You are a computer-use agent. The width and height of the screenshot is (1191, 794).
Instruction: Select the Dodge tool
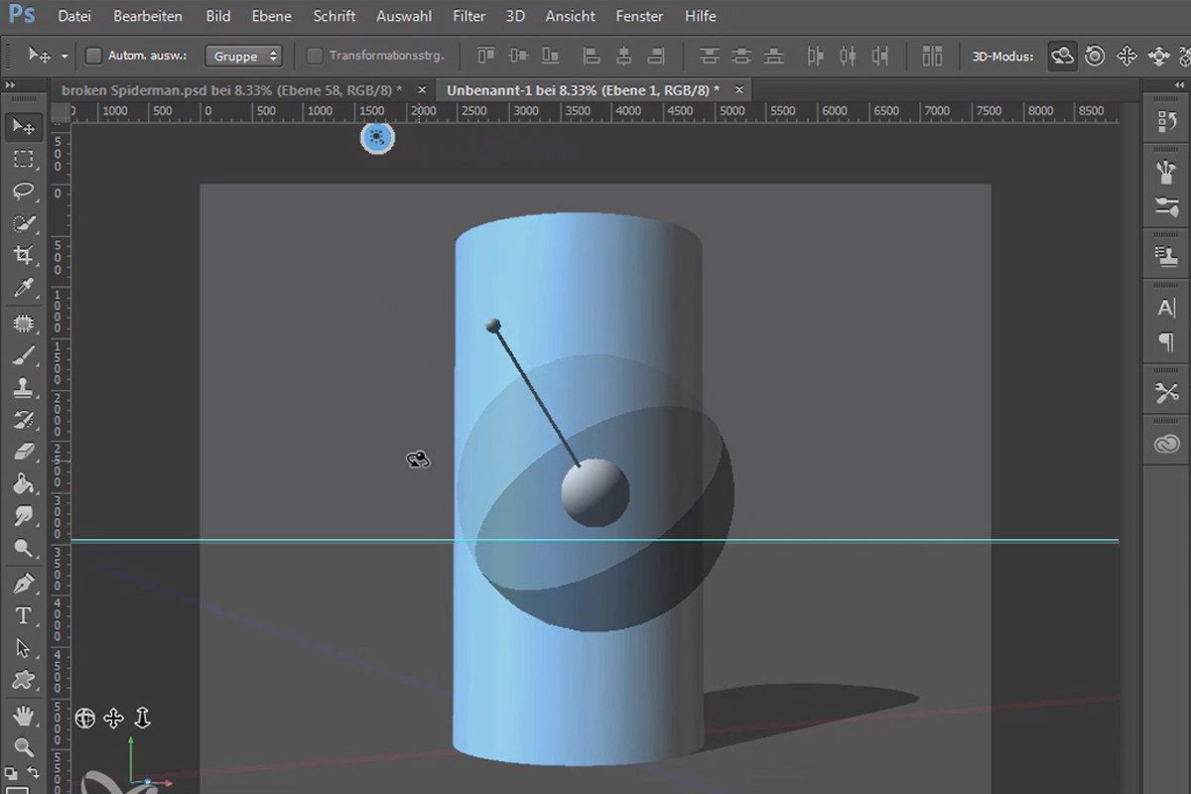coord(24,549)
